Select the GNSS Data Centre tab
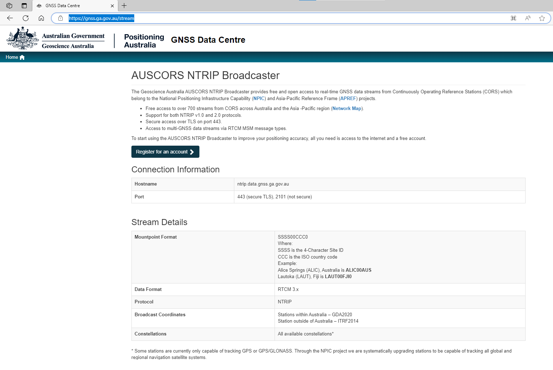The height and width of the screenshot is (370, 553). pos(75,6)
